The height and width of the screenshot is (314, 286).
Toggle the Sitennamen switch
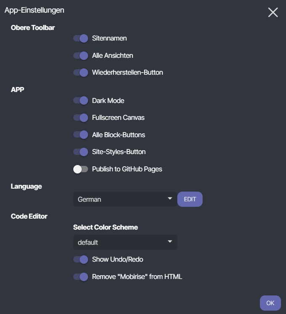pyautogui.click(x=80, y=38)
